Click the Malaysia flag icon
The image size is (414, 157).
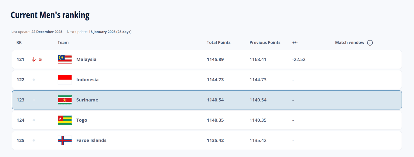coord(65,59)
